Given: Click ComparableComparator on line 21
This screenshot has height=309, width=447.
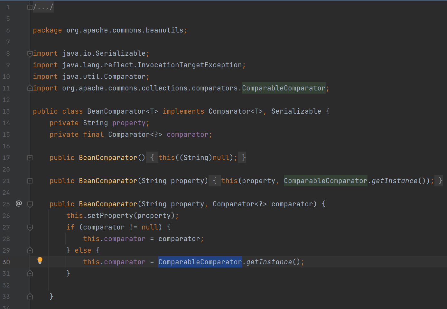Looking at the screenshot, I should coord(325,181).
